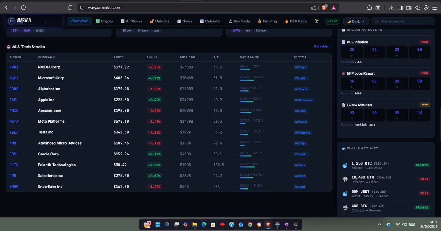This screenshot has height=231, width=441.
Task: Toggle the Dark theme switch
Action: pos(356,21)
